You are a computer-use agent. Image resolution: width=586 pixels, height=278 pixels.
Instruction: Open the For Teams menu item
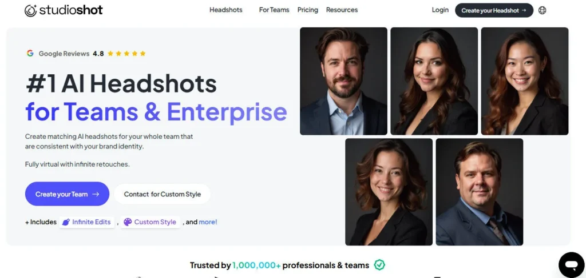coord(274,10)
